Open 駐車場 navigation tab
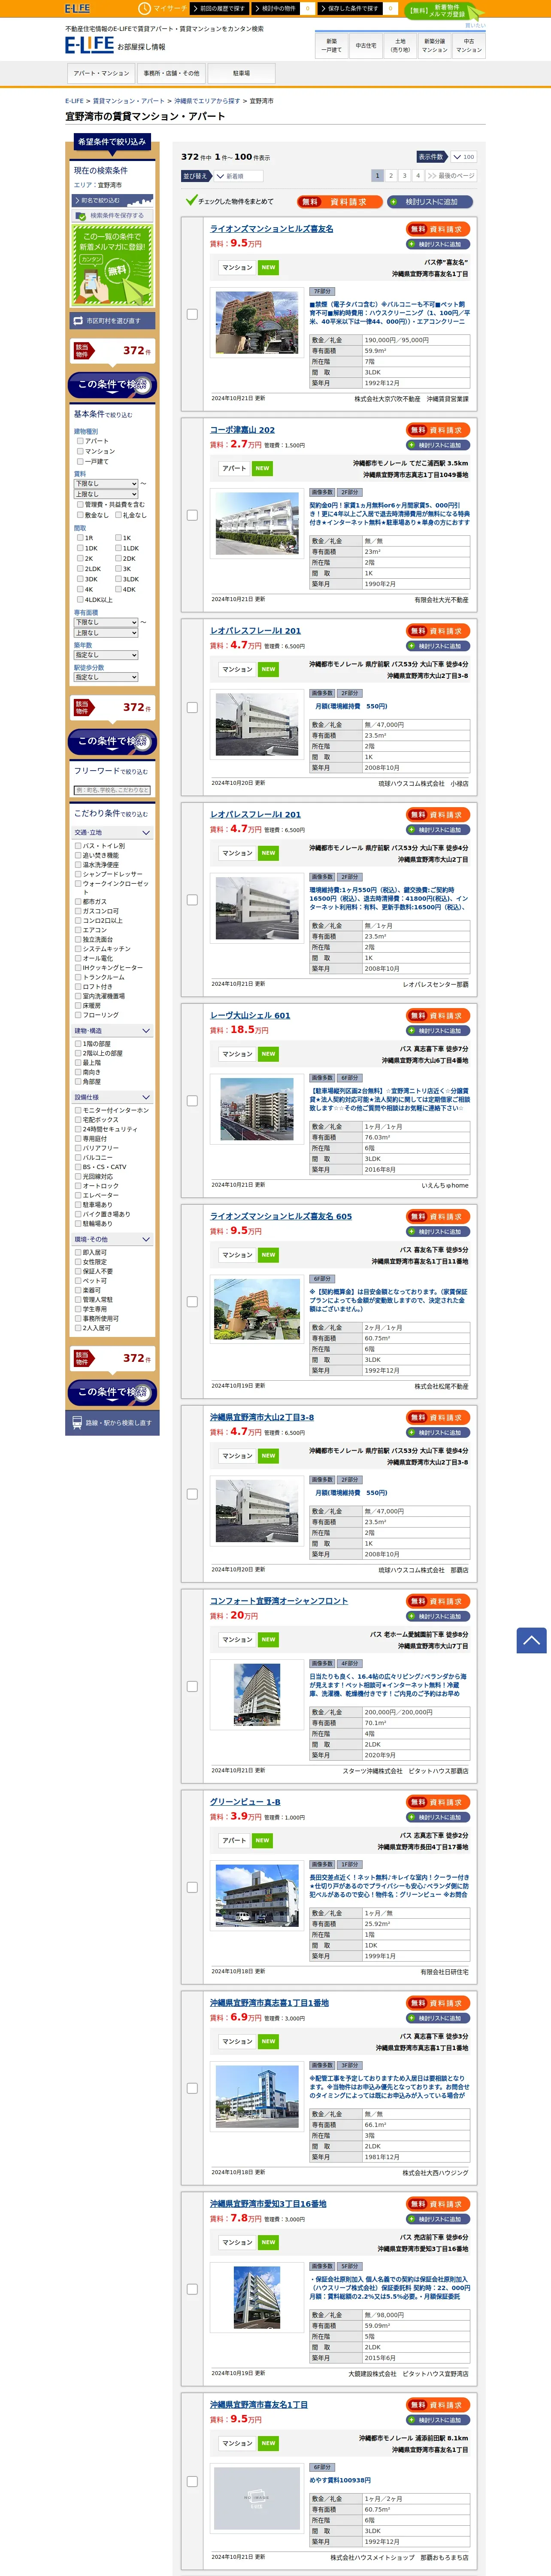This screenshot has width=551, height=2576. tap(241, 73)
